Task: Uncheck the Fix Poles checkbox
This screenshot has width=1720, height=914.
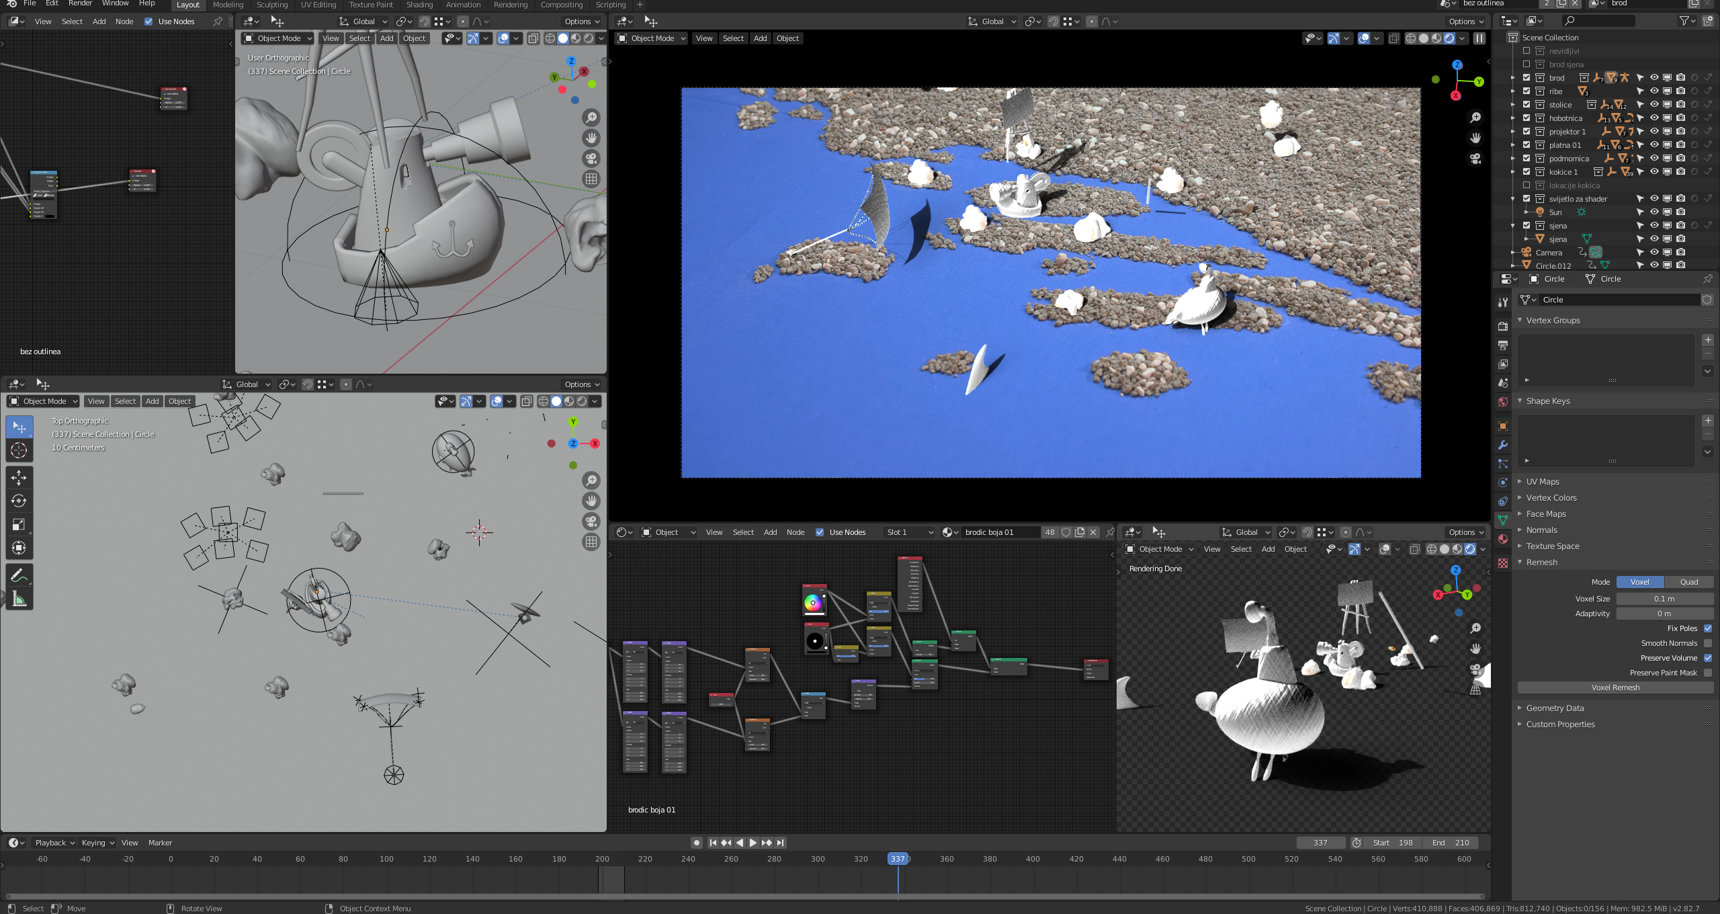Action: click(x=1707, y=628)
